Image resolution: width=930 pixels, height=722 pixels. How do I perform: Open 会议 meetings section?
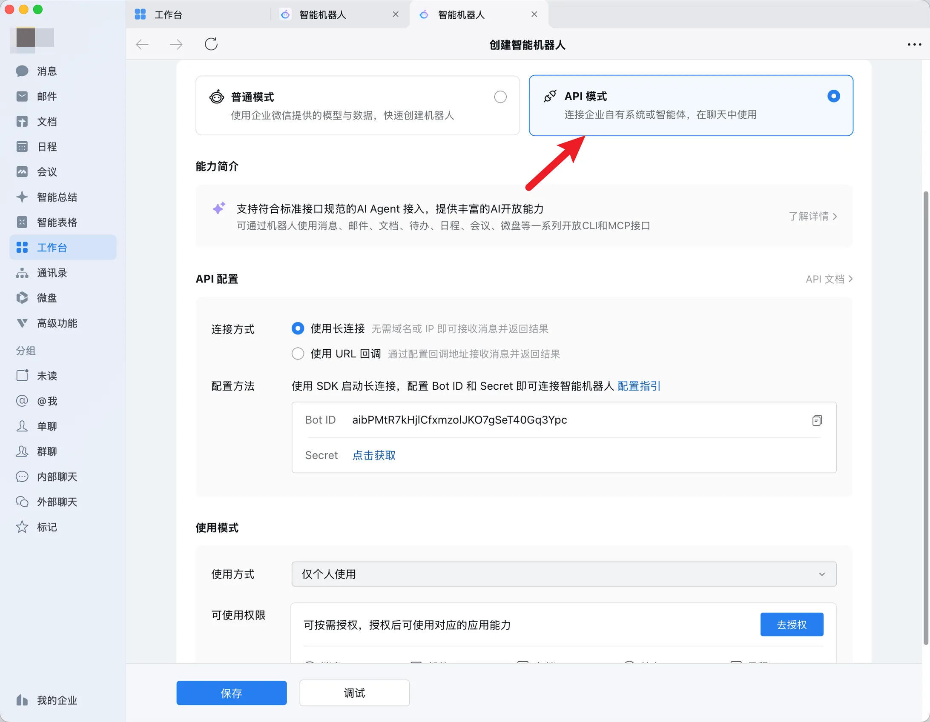(63, 172)
